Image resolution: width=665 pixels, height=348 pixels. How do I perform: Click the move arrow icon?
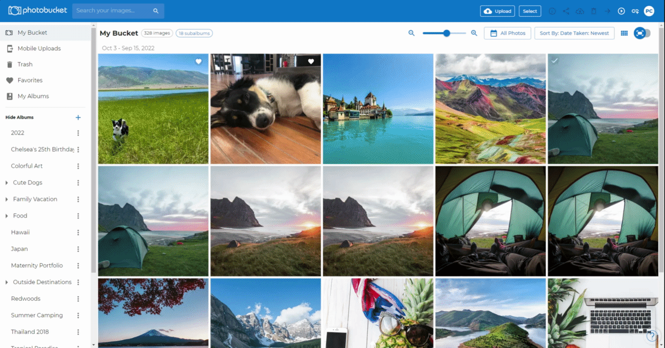607,11
